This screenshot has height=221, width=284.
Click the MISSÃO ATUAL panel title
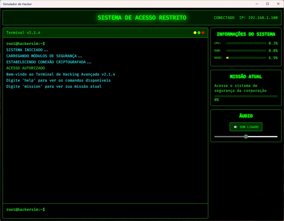click(246, 76)
